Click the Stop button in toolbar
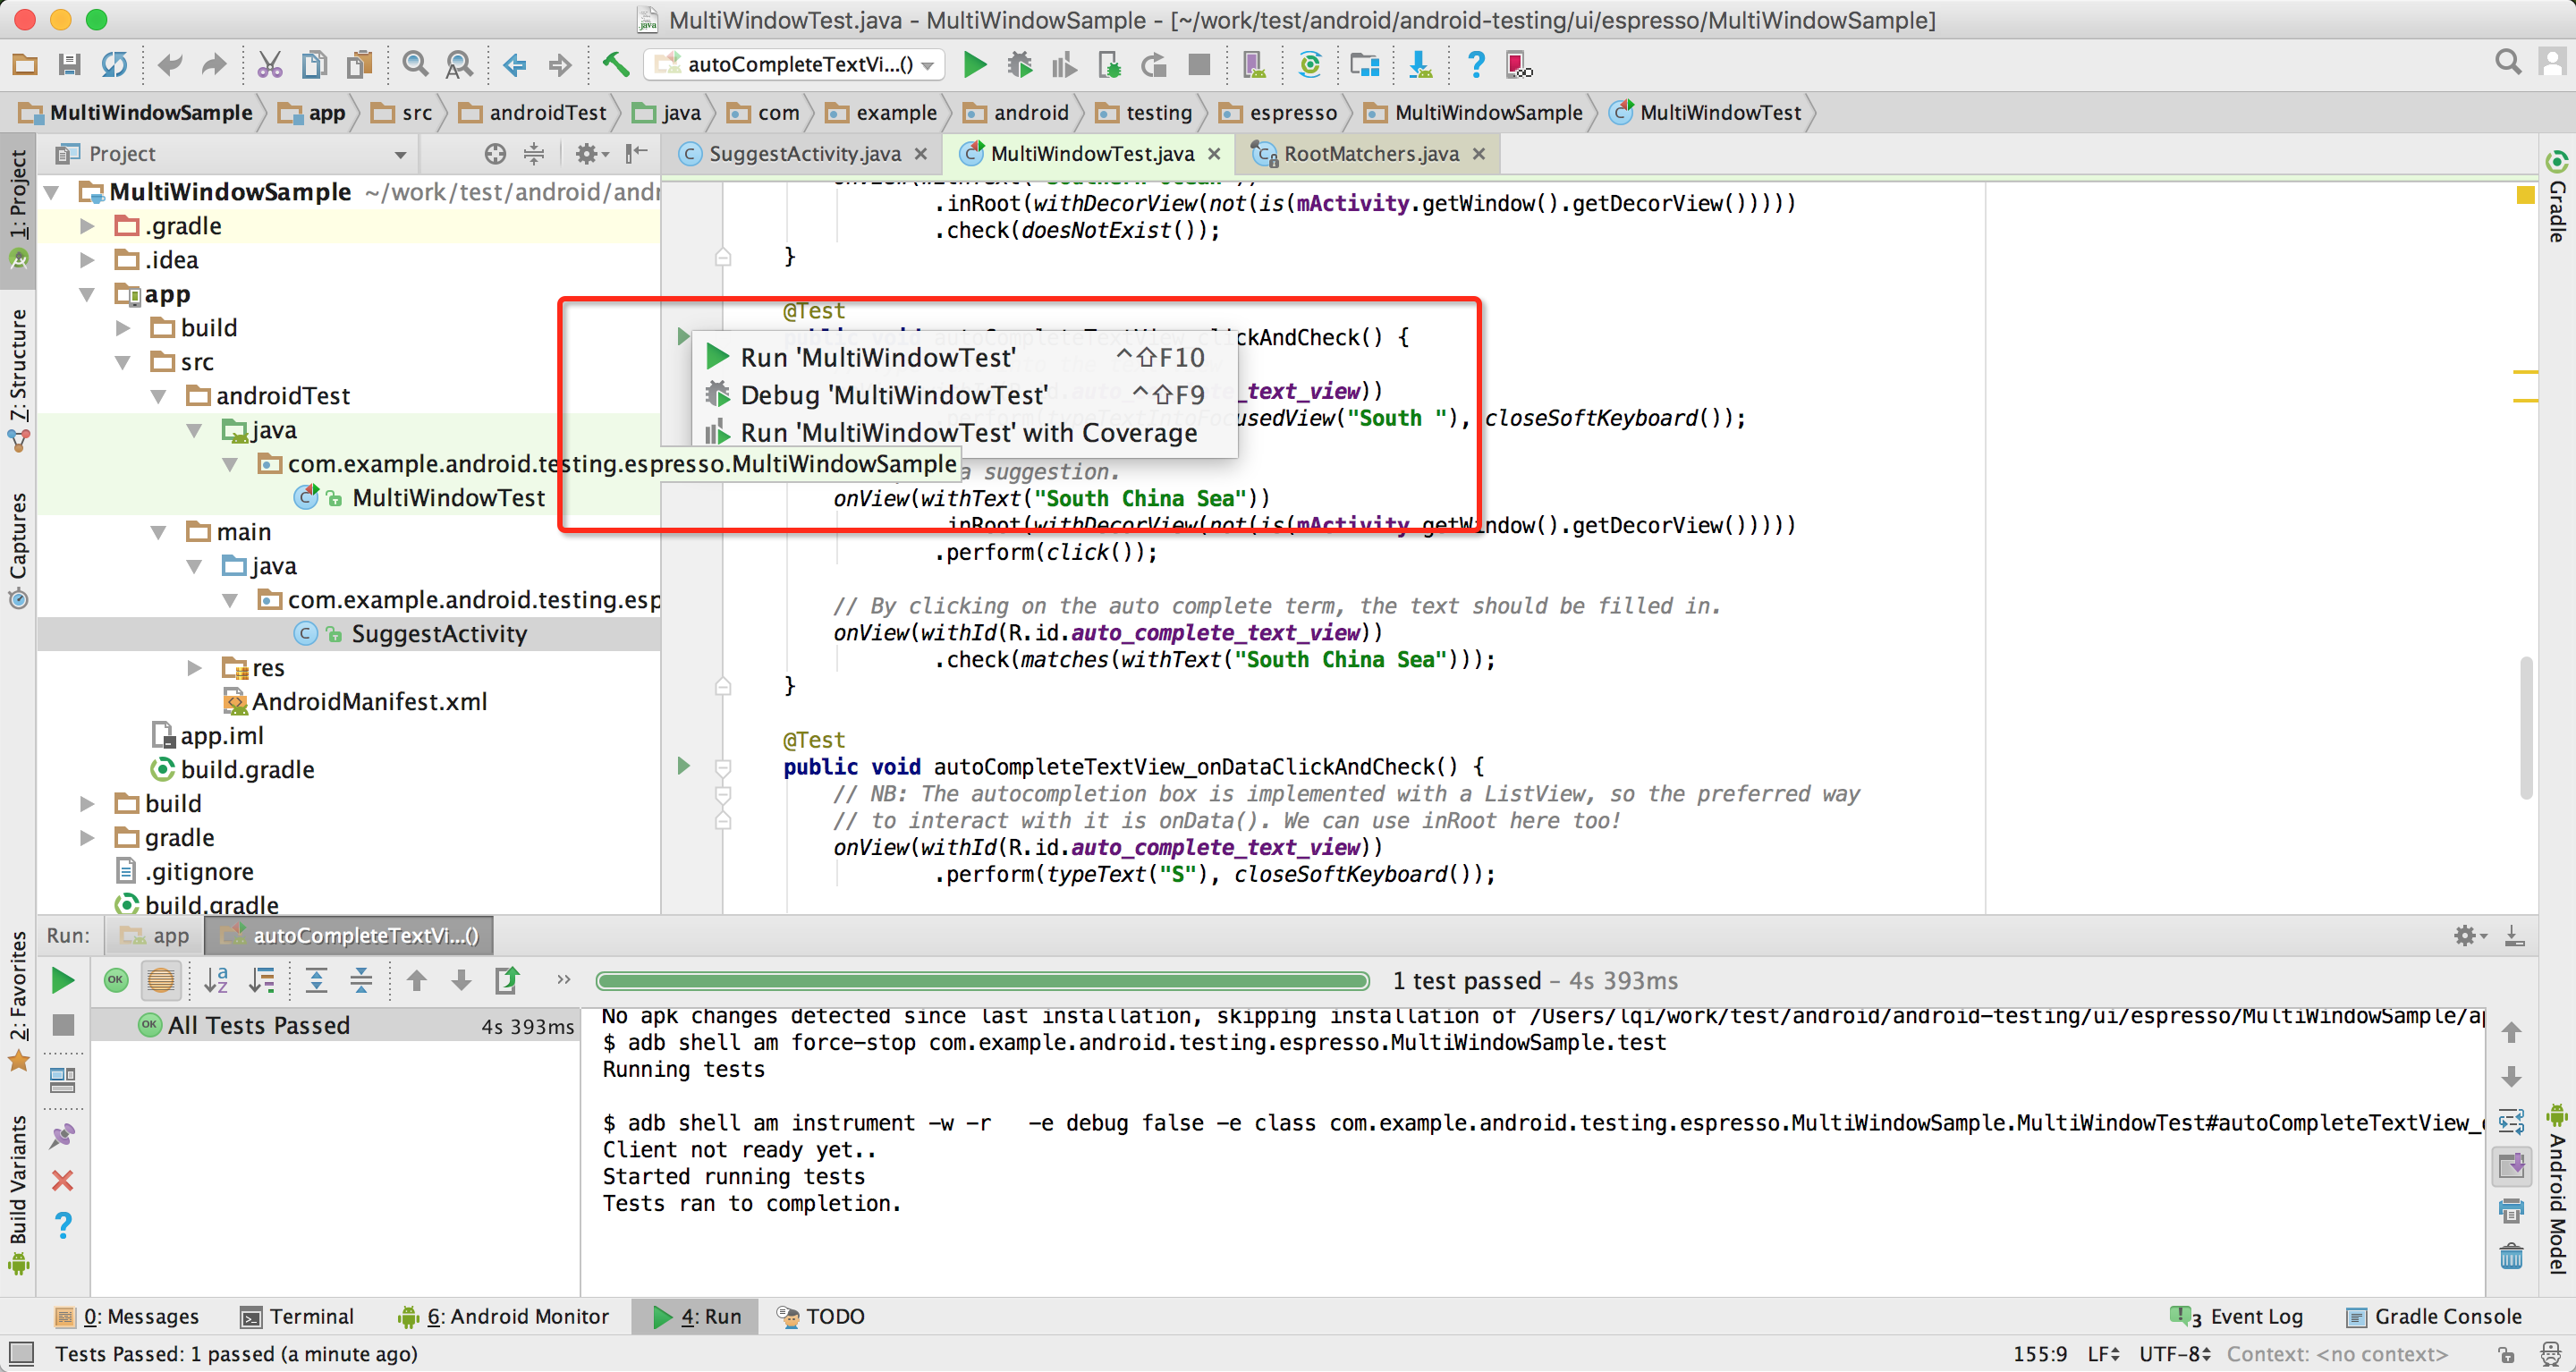This screenshot has height=1372, width=2576. [1198, 65]
